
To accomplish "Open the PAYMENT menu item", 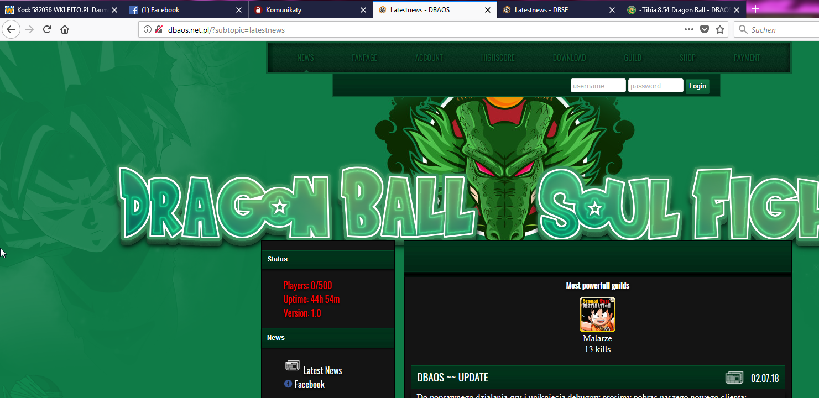I will pyautogui.click(x=747, y=57).
